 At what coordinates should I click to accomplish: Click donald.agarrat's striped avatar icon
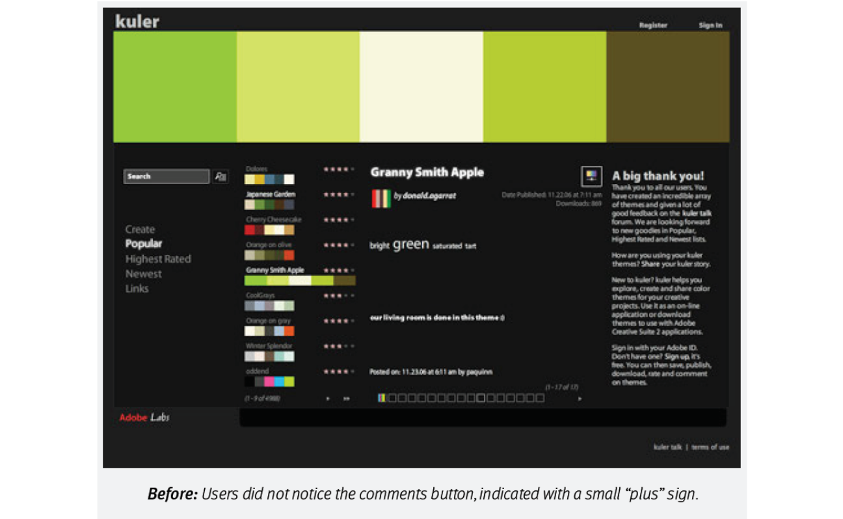381,198
